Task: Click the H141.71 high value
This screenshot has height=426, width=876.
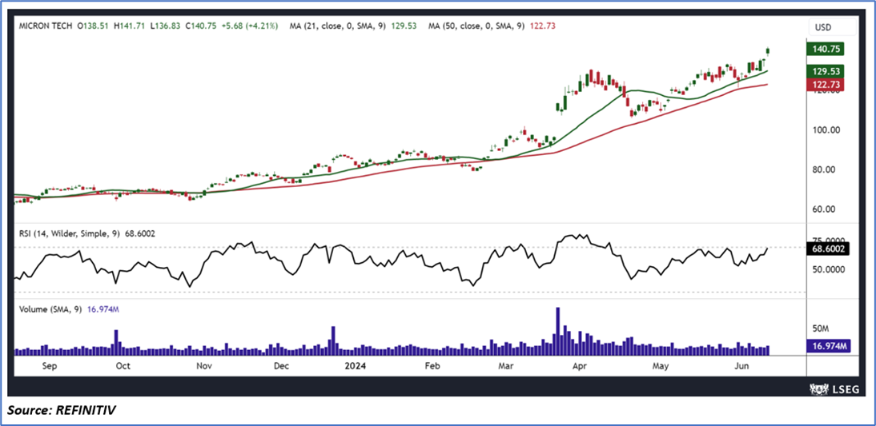Action: click(x=127, y=26)
